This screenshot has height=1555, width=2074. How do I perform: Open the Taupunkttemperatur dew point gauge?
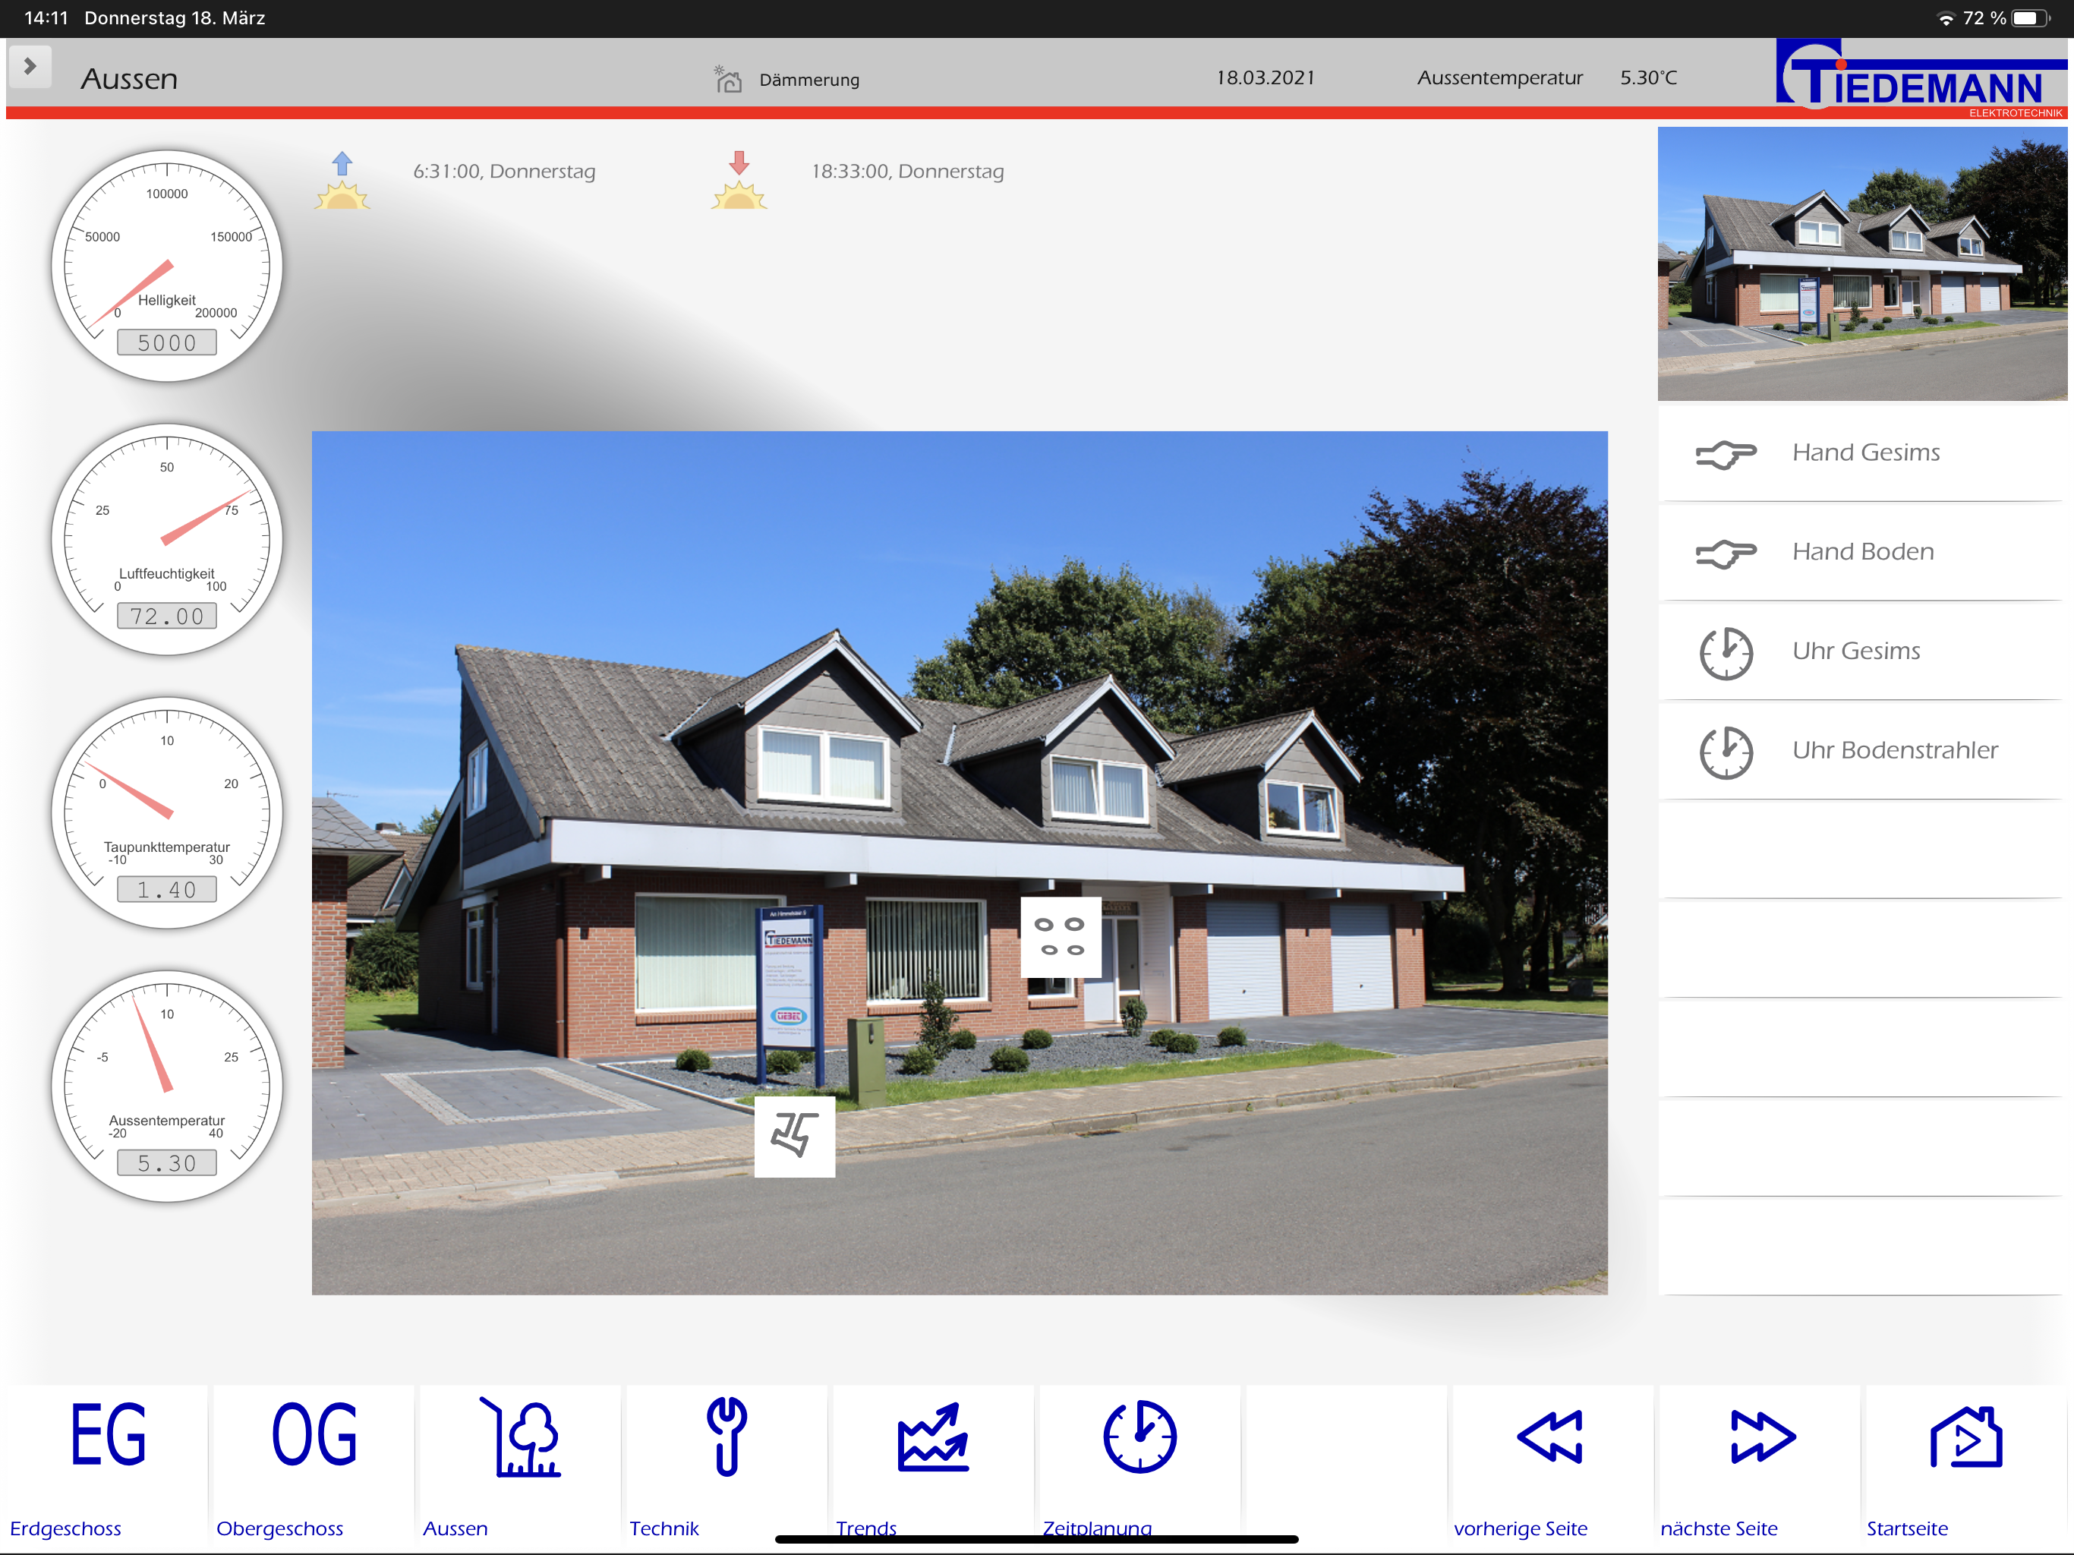coord(167,812)
